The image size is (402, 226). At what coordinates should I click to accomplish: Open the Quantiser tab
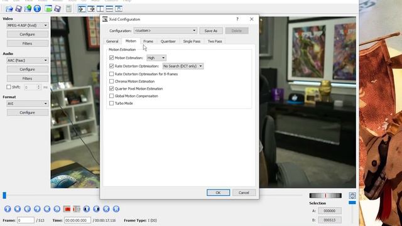(168, 41)
